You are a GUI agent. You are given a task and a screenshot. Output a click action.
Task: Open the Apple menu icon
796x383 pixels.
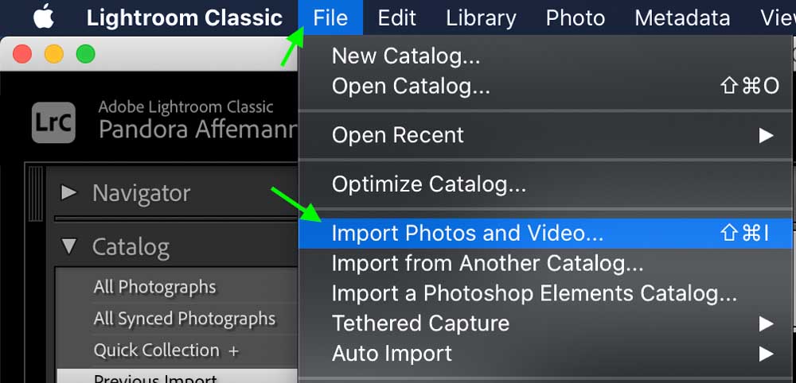(x=44, y=17)
